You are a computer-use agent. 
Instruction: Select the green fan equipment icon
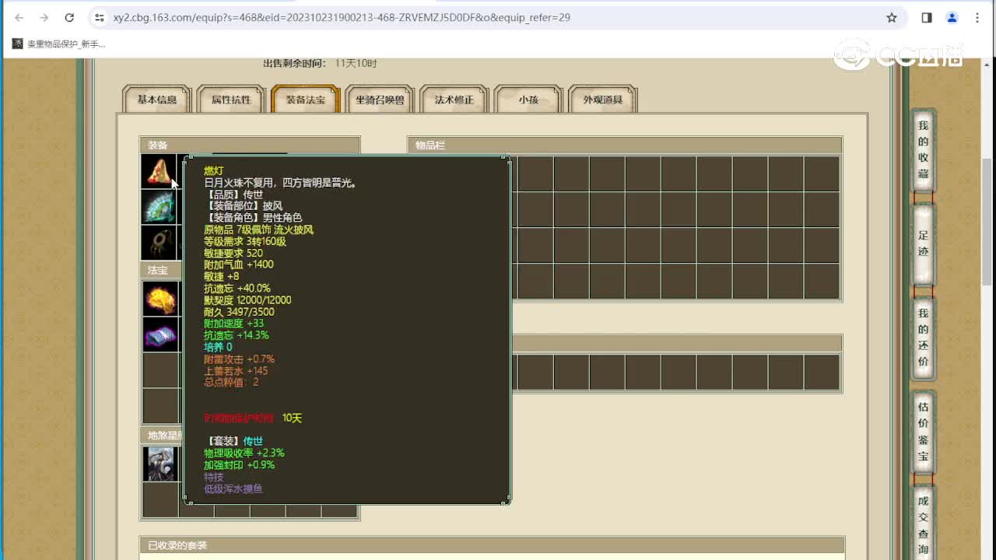pyautogui.click(x=160, y=207)
